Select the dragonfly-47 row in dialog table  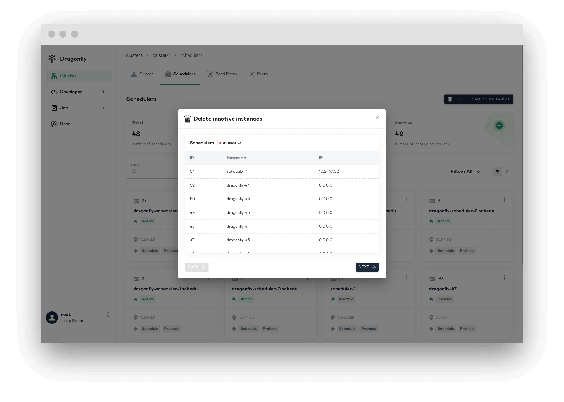(282, 185)
